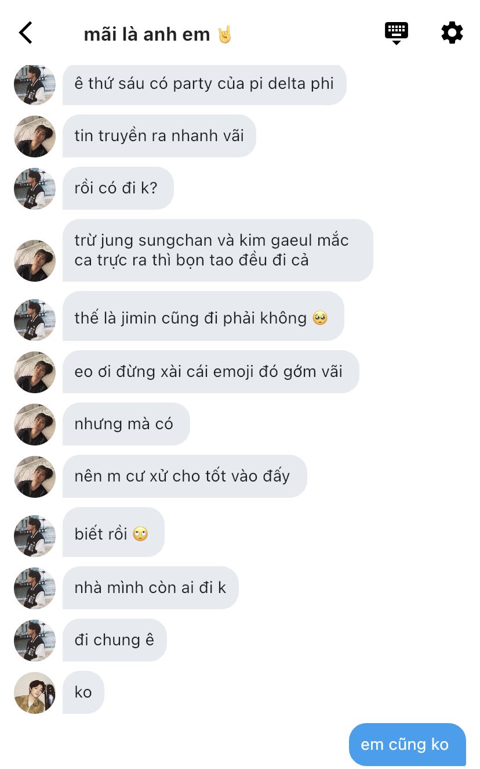Select the blue sent bubble "em cũng ko"
Screen dimensions: 480x769
(408, 745)
